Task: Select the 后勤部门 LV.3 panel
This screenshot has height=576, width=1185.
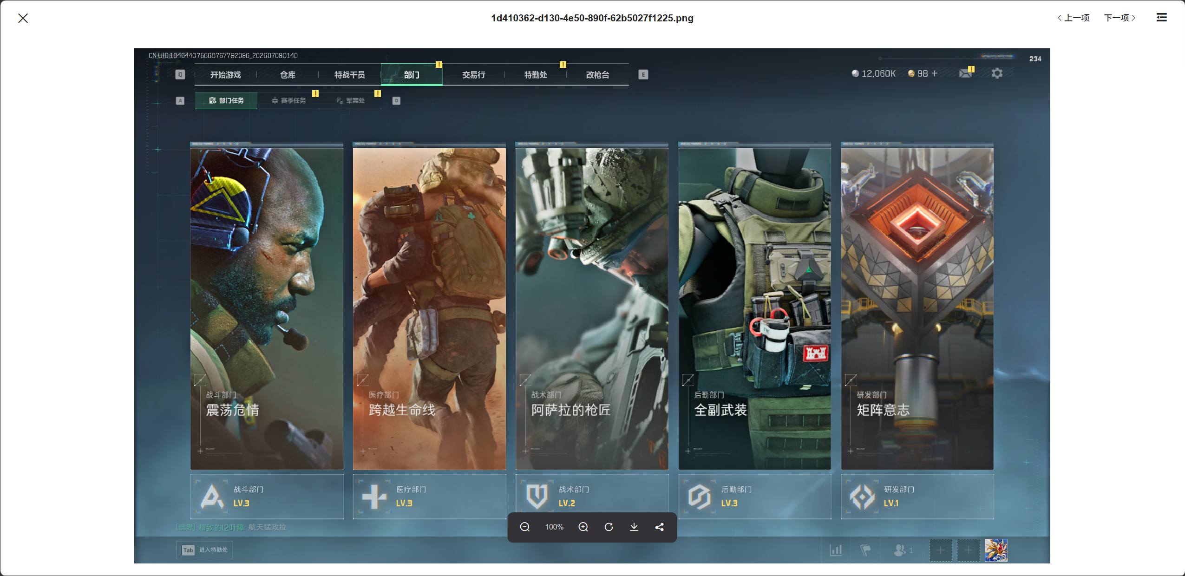Action: pos(754,497)
